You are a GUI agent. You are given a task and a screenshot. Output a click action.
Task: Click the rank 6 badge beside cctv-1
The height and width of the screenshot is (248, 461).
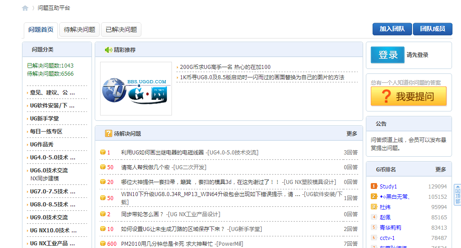click(x=374, y=238)
